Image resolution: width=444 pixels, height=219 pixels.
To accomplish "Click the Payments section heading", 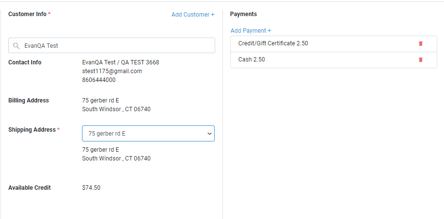I will (243, 14).
